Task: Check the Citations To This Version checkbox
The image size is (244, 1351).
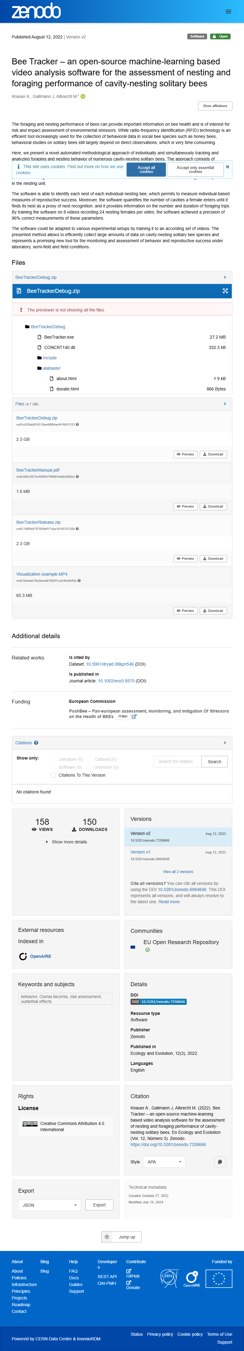Action: [x=53, y=774]
